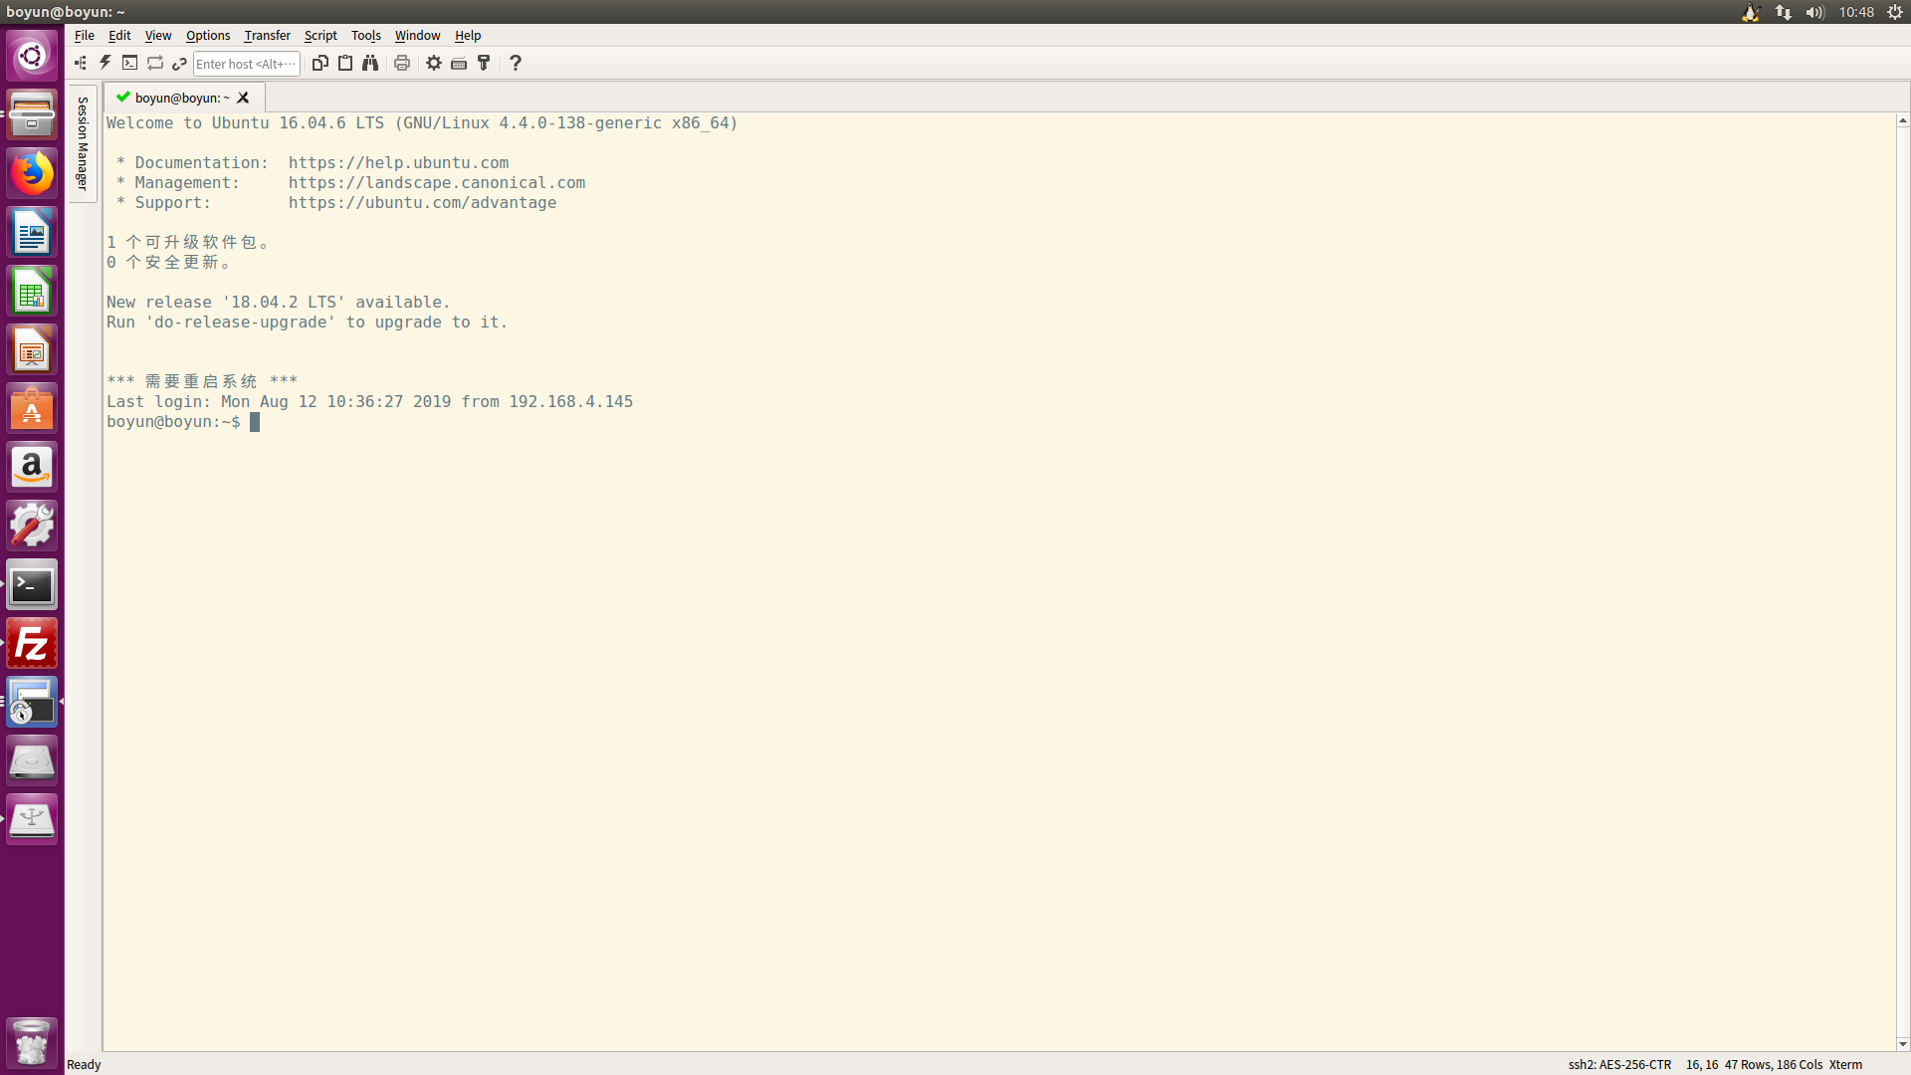Expand the Session Manager side panel

coord(83,143)
